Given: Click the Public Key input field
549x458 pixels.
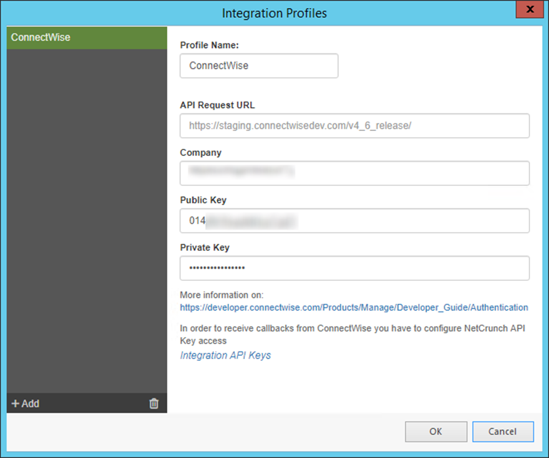Looking at the screenshot, I should click(x=355, y=221).
